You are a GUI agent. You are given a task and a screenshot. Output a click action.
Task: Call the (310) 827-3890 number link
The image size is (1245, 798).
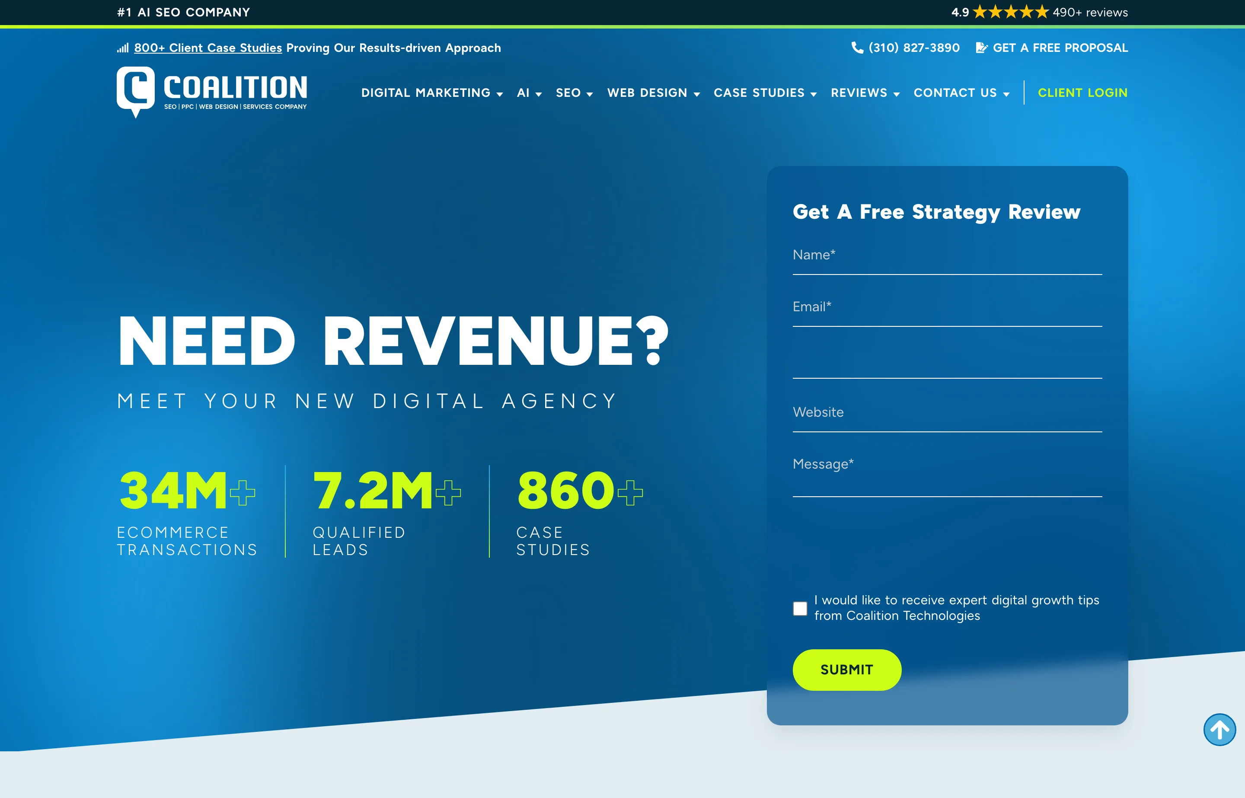tap(914, 48)
